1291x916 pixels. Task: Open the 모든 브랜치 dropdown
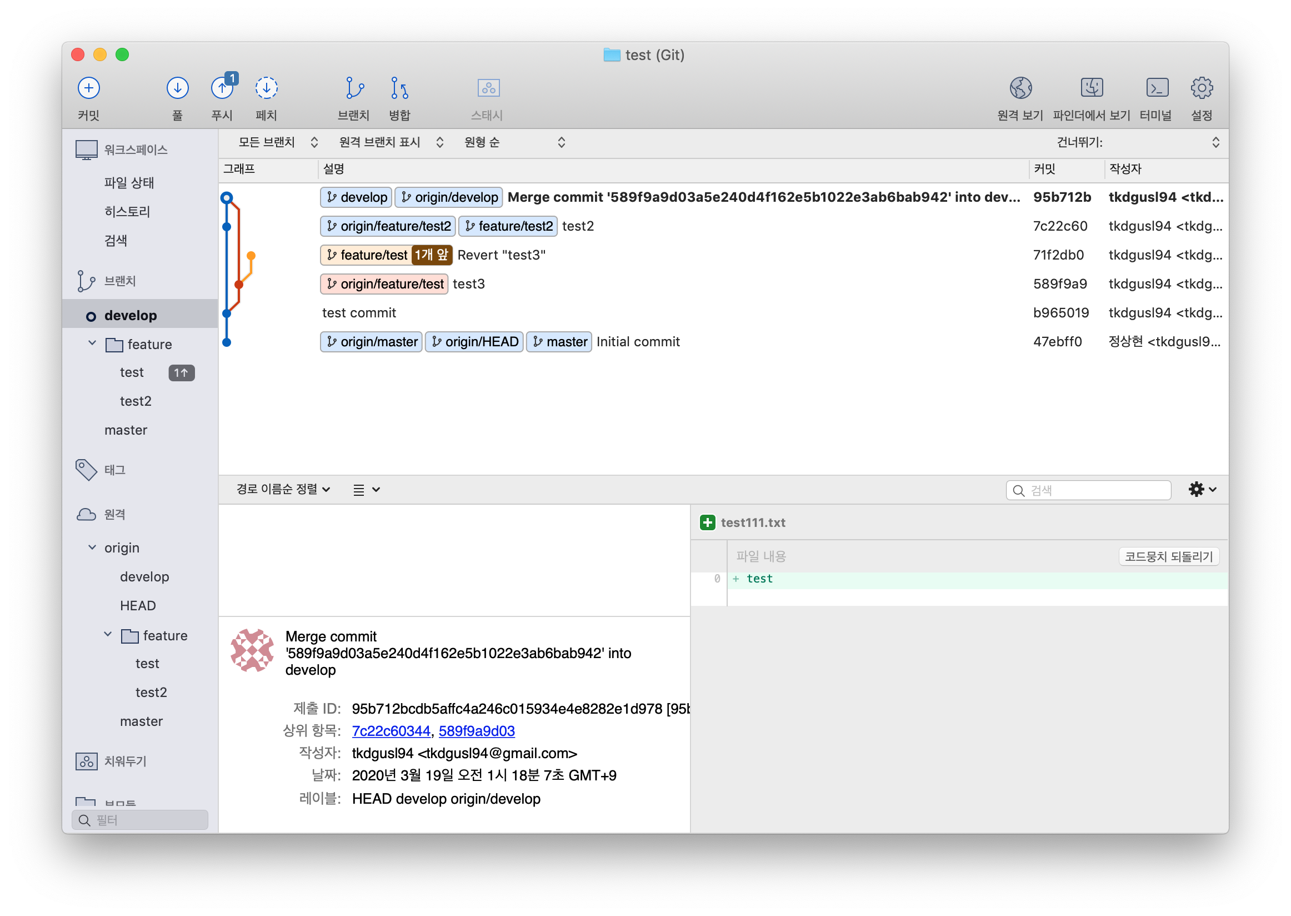[x=277, y=142]
